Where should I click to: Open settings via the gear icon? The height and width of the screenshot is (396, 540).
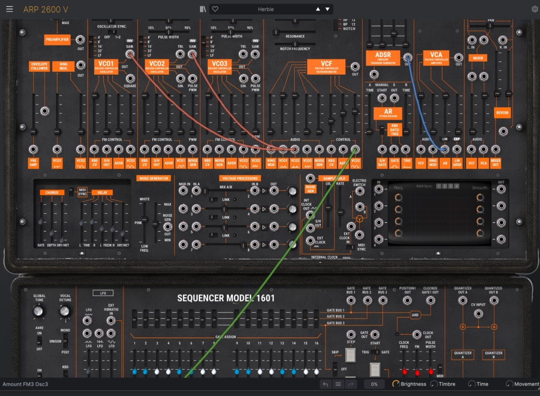pos(535,9)
